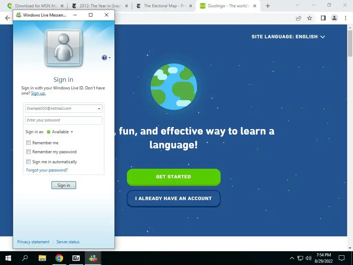This screenshot has height=265, width=353.
Task: Close the Download for MSN tab
Action: [62, 6]
